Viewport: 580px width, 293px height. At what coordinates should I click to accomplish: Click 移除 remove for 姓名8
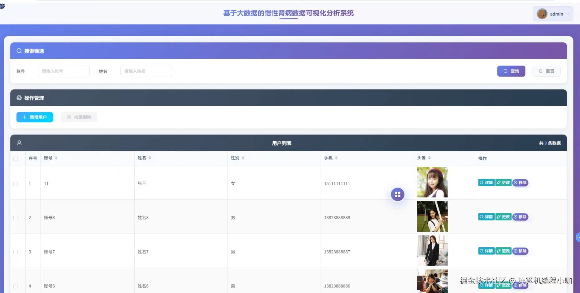[520, 217]
